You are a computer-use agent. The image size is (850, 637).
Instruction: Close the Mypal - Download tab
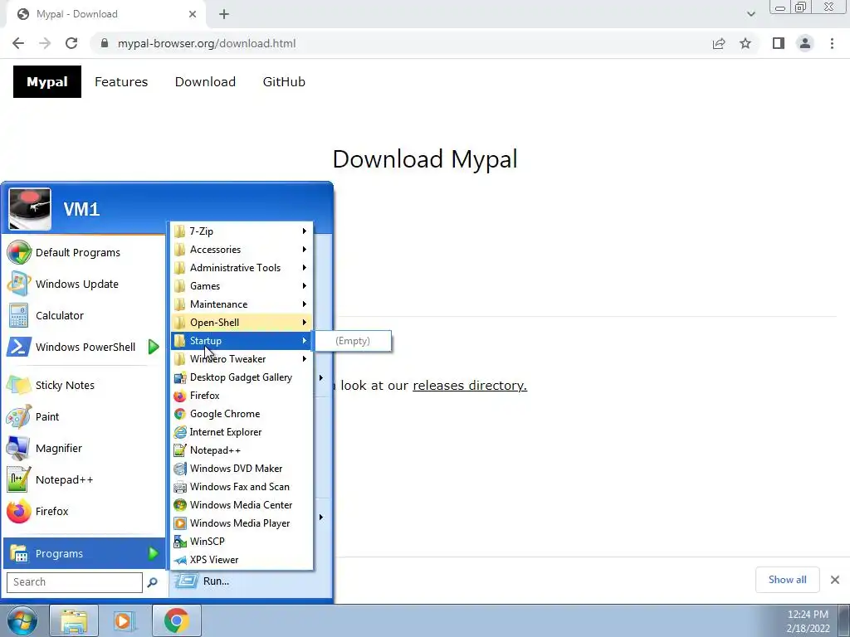coord(193,14)
